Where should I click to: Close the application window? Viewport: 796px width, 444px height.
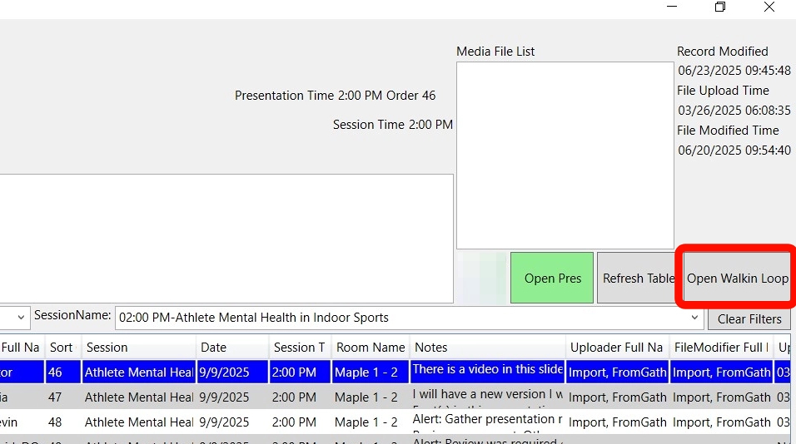point(769,7)
